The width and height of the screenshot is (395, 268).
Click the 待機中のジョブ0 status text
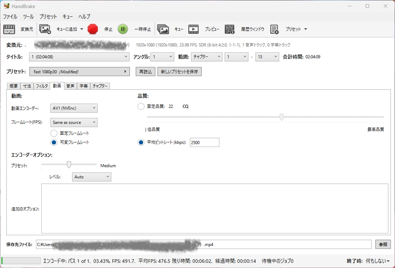(277, 261)
